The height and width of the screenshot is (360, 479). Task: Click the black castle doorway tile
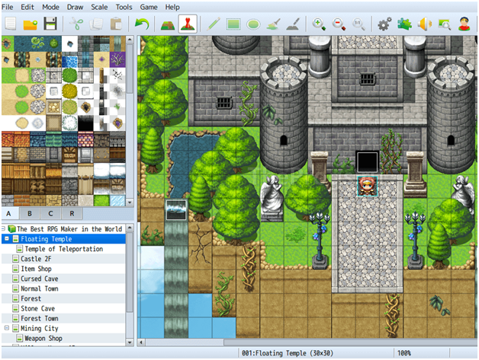pos(367,162)
